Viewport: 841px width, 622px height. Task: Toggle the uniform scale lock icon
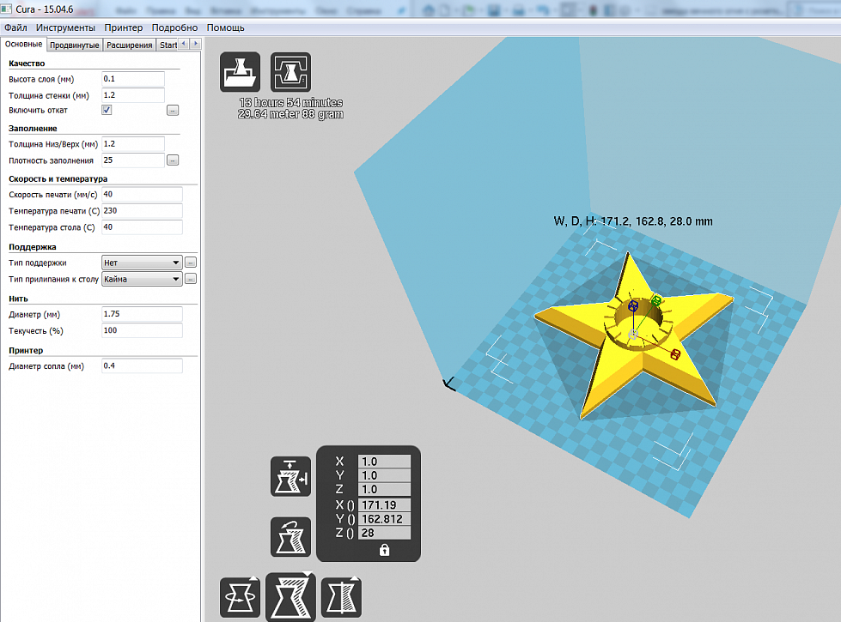click(384, 550)
